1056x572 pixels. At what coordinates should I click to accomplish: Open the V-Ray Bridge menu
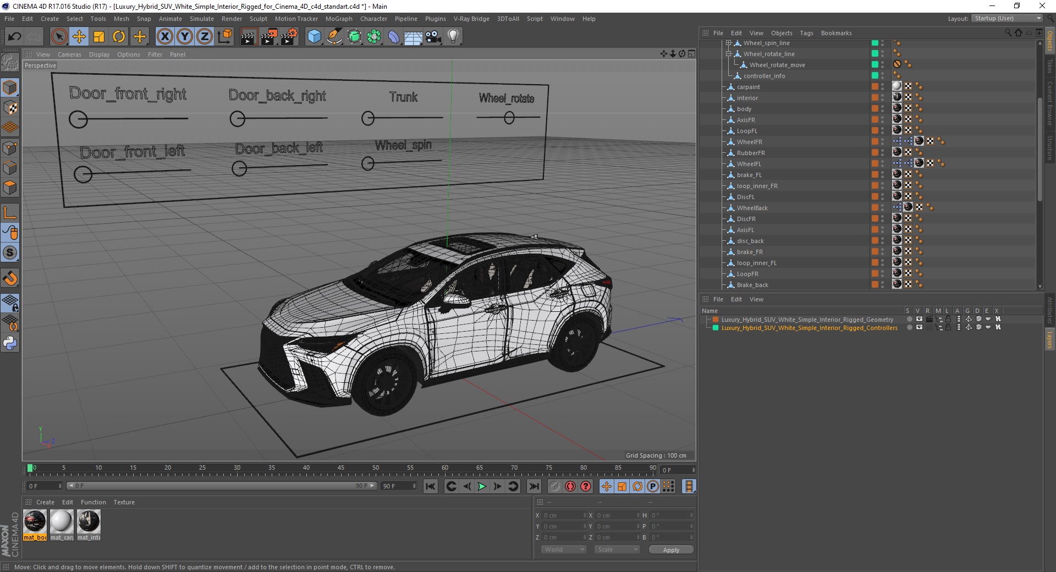(471, 19)
